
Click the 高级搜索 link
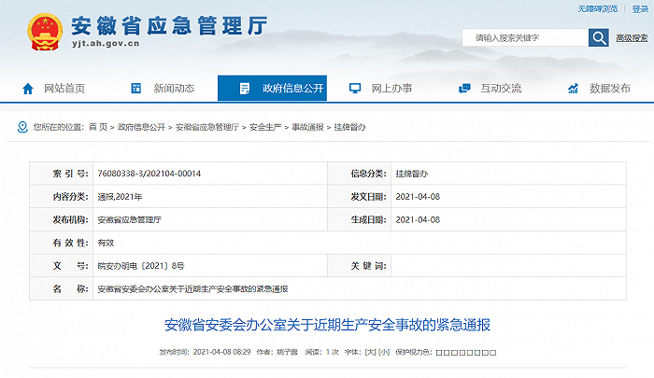[632, 38]
